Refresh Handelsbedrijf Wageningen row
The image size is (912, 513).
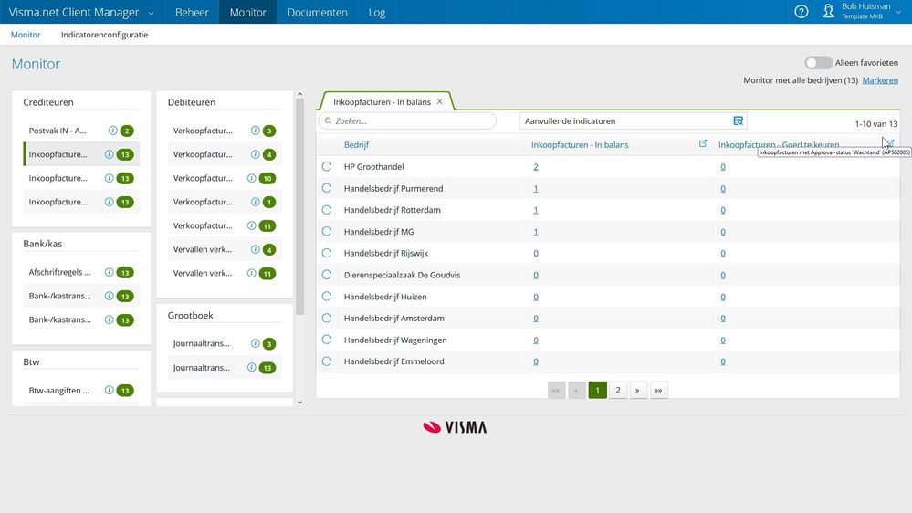point(326,340)
